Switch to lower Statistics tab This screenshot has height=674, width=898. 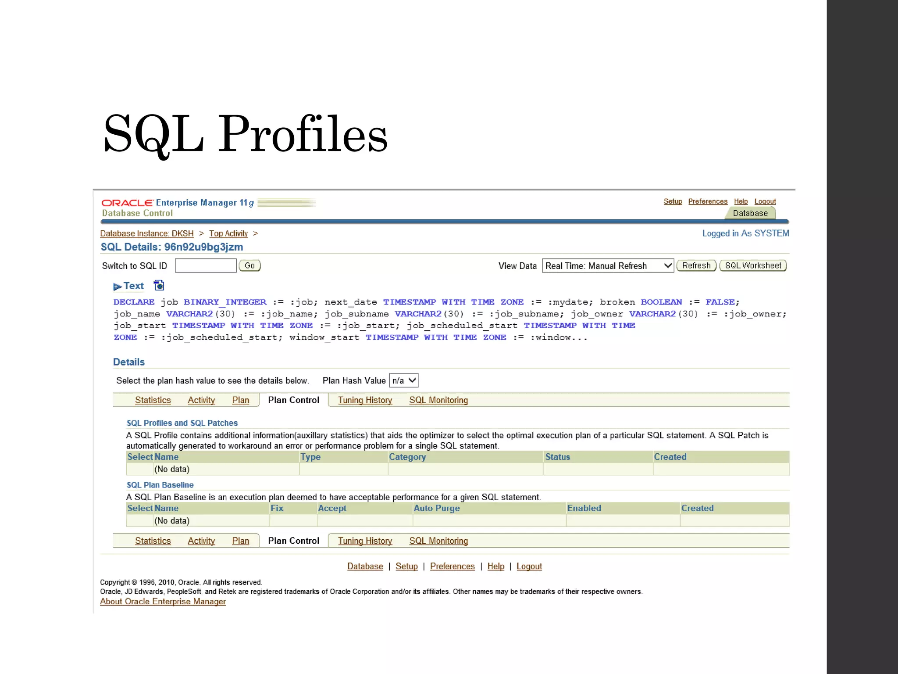pyautogui.click(x=153, y=541)
